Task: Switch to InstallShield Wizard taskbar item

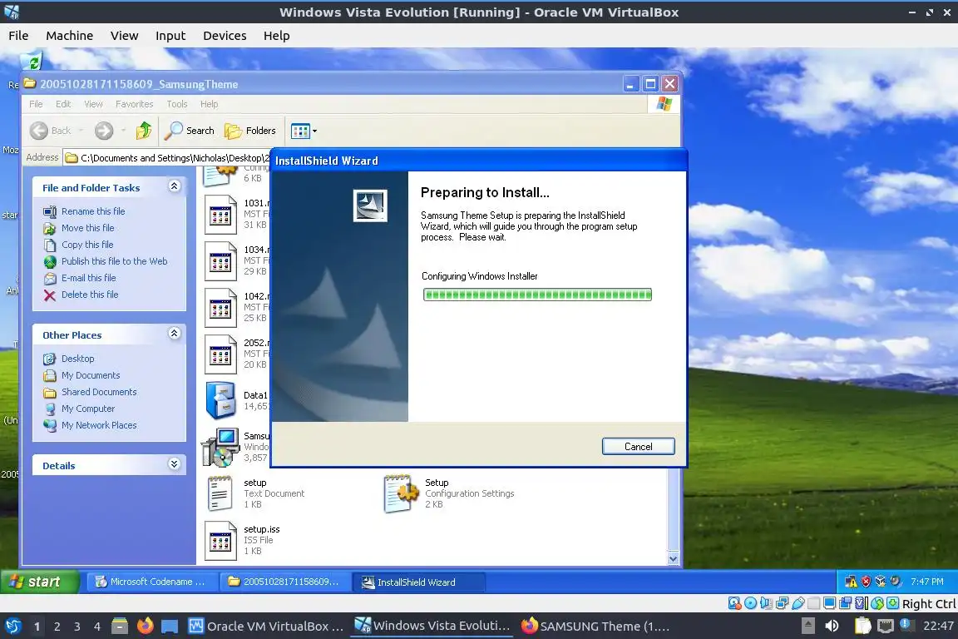Action: [x=418, y=582]
